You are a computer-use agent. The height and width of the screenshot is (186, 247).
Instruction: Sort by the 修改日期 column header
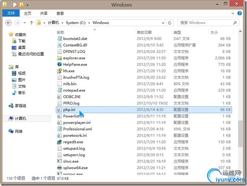click(x=144, y=32)
